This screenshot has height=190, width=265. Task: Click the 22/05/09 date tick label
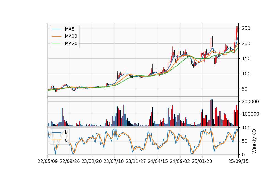click(x=48, y=161)
